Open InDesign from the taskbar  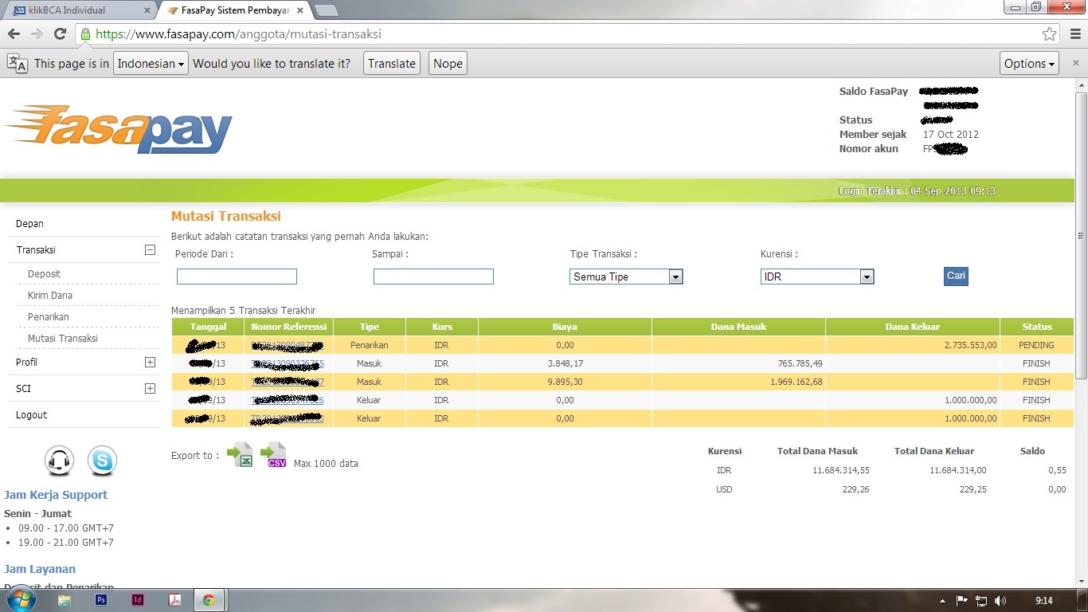[138, 600]
